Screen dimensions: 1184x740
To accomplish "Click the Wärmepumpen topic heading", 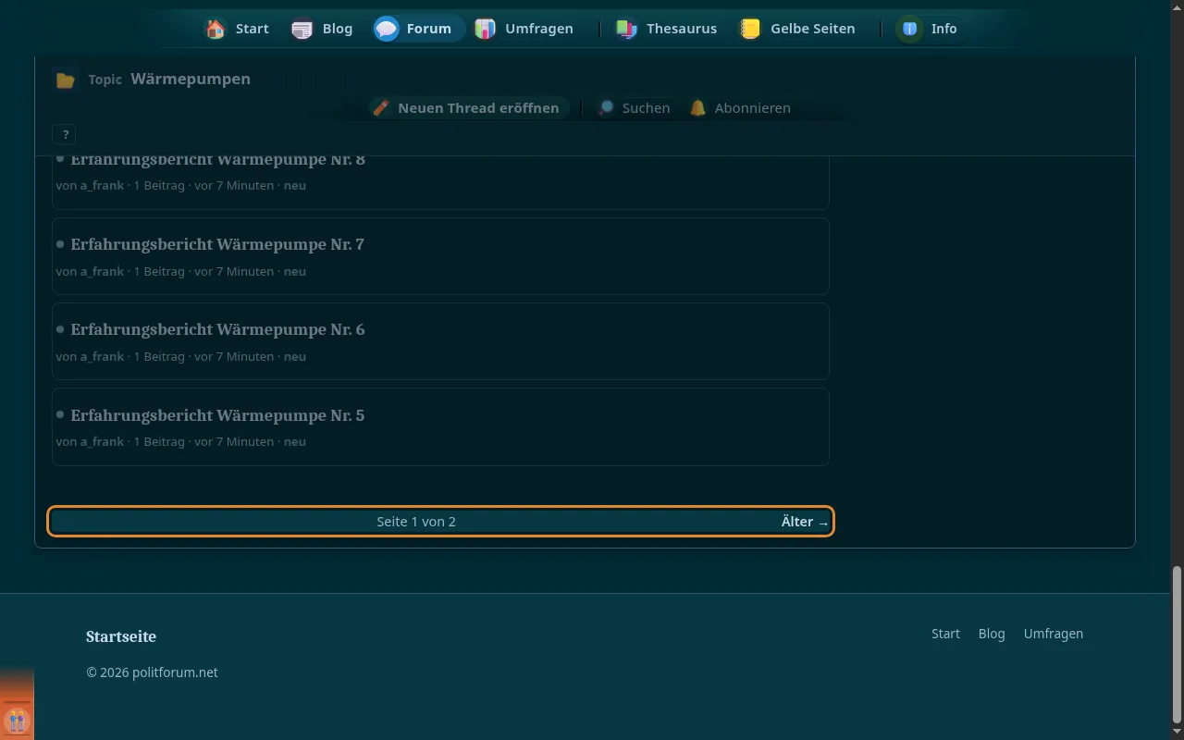I will coord(191,80).
